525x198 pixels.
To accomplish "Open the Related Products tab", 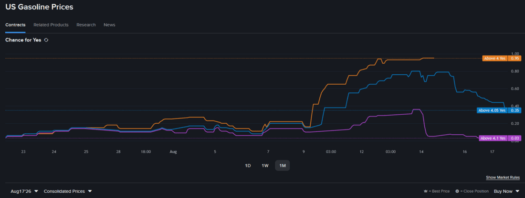I will [x=51, y=25].
